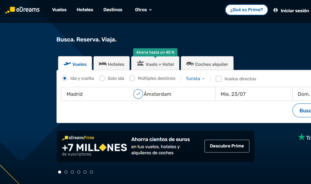Screen dimensions: 311x184
Task: Click the car icon on Coches alquiler
Action: tap(190, 64)
